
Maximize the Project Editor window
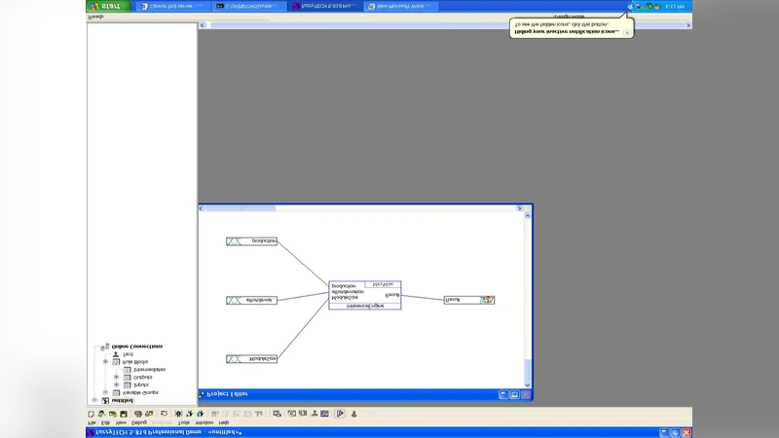click(514, 394)
